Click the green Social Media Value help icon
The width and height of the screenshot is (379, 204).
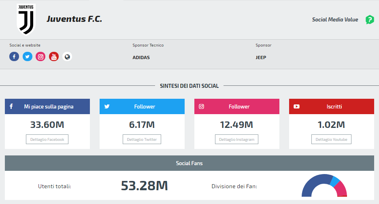point(370,19)
